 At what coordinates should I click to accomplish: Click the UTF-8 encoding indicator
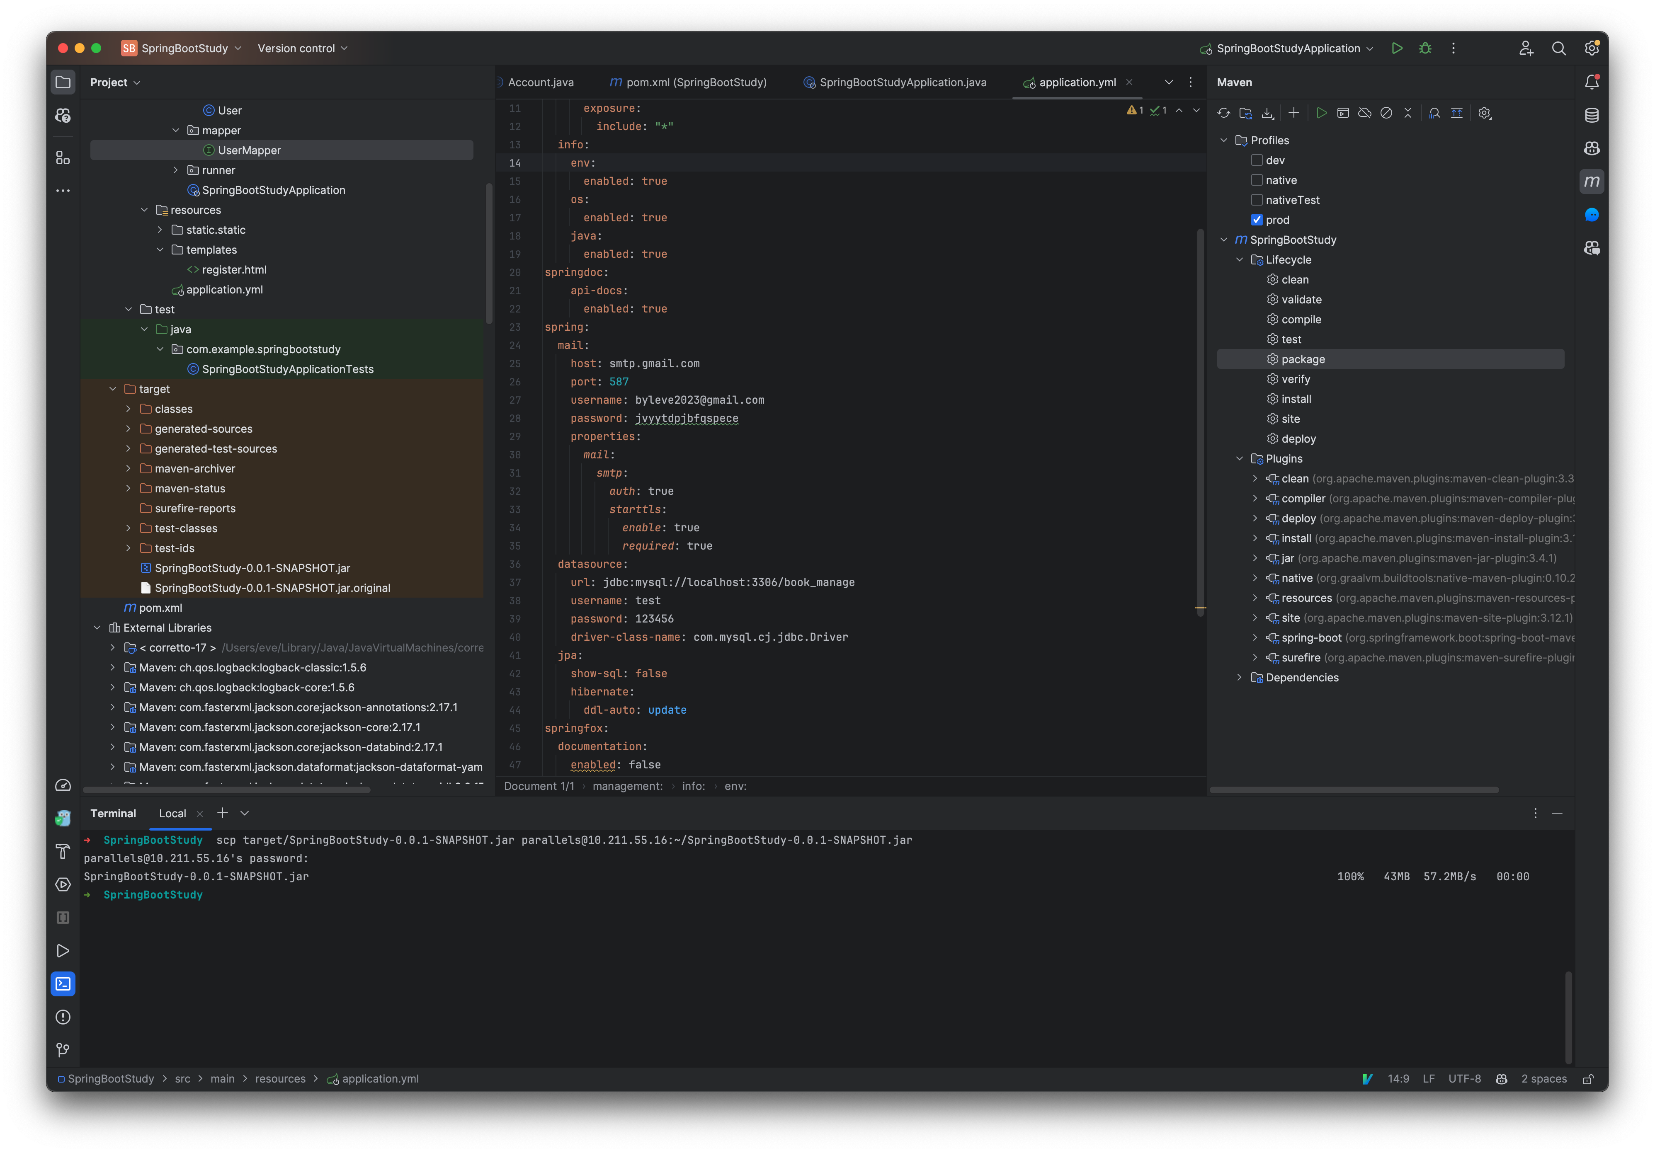click(1464, 1079)
